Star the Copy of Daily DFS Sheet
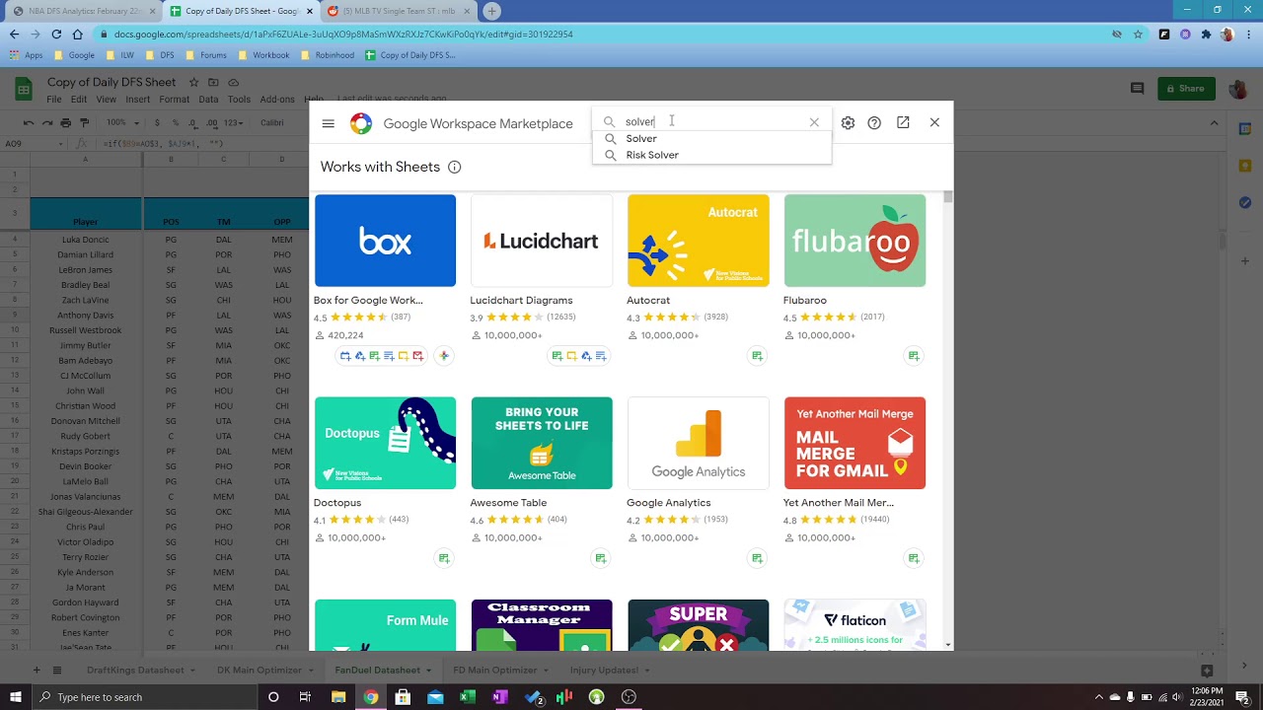This screenshot has width=1263, height=710. pos(194,83)
